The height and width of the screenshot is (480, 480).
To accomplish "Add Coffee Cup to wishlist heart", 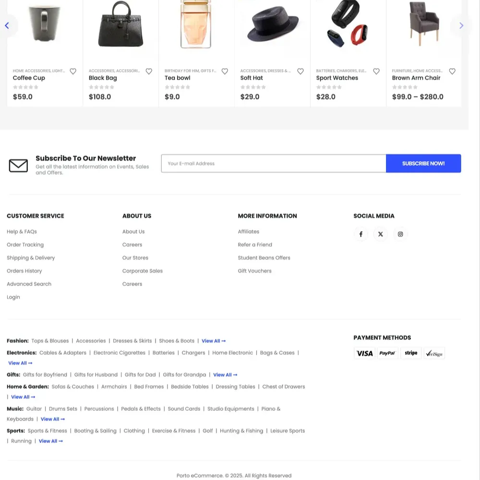I will coord(73,72).
